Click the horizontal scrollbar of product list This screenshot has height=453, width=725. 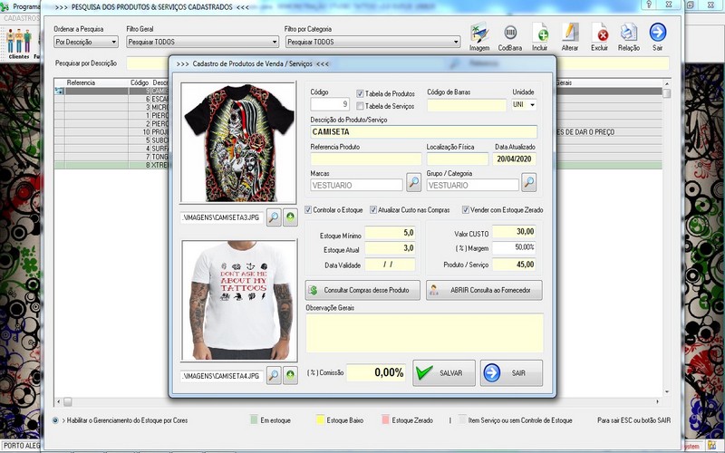(x=356, y=401)
